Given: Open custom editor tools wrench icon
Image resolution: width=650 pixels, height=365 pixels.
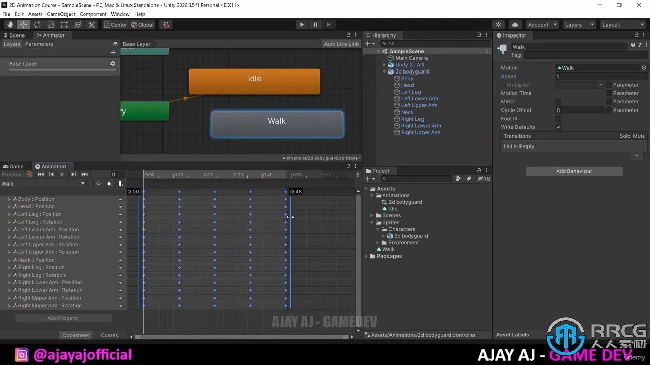Looking at the screenshot, I should point(92,25).
